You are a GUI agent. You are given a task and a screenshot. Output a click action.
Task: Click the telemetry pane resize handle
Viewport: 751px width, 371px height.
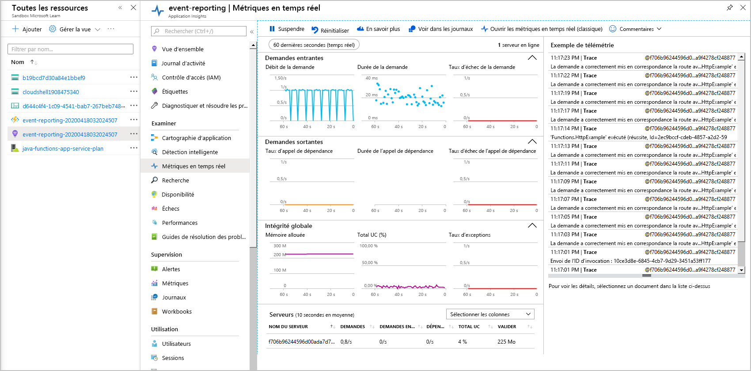(x=647, y=276)
